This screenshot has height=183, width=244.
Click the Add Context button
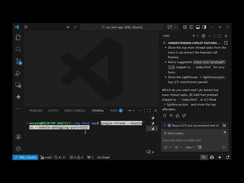tap(174, 133)
